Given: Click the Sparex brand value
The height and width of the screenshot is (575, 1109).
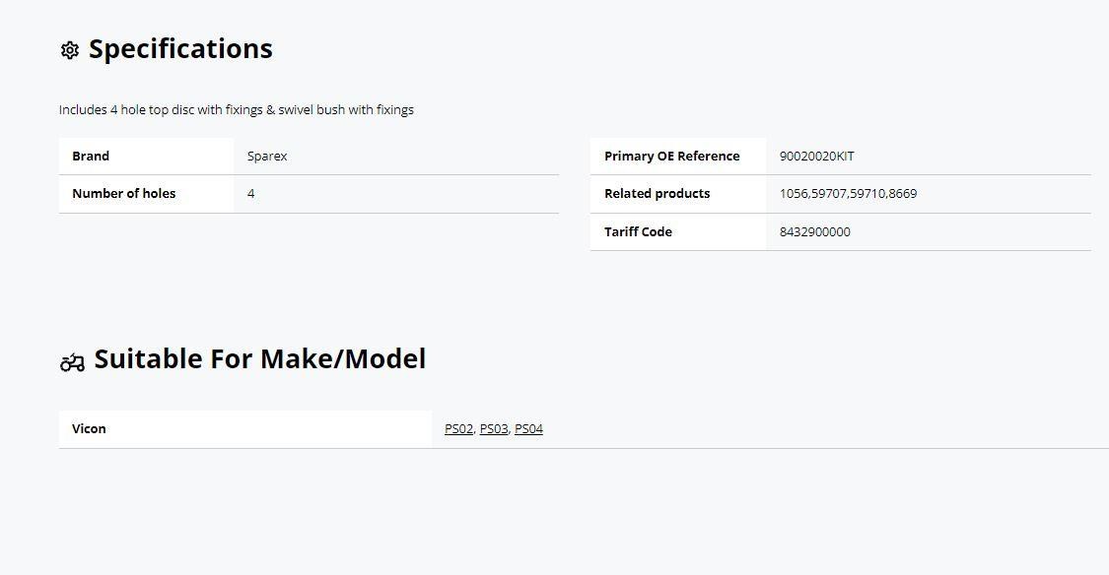Looking at the screenshot, I should click(x=267, y=157).
